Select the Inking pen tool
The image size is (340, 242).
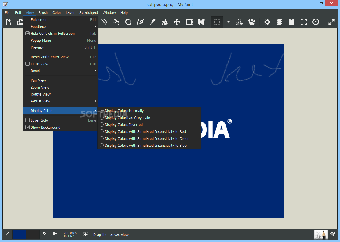pos(140,22)
